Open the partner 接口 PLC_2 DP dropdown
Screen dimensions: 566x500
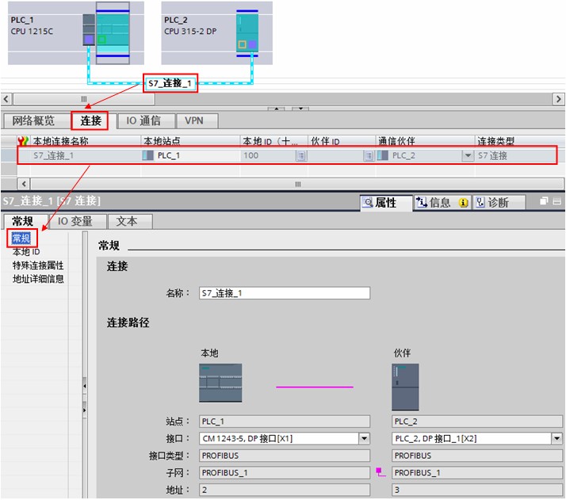[557, 438]
